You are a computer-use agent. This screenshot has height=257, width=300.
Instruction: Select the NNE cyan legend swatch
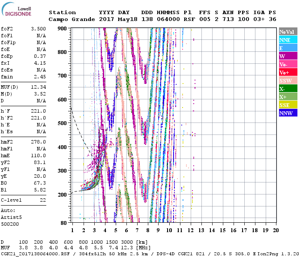click(x=288, y=40)
